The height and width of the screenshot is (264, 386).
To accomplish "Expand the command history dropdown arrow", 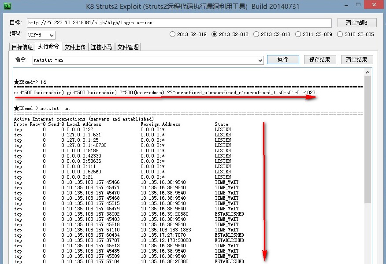I will pos(260,60).
